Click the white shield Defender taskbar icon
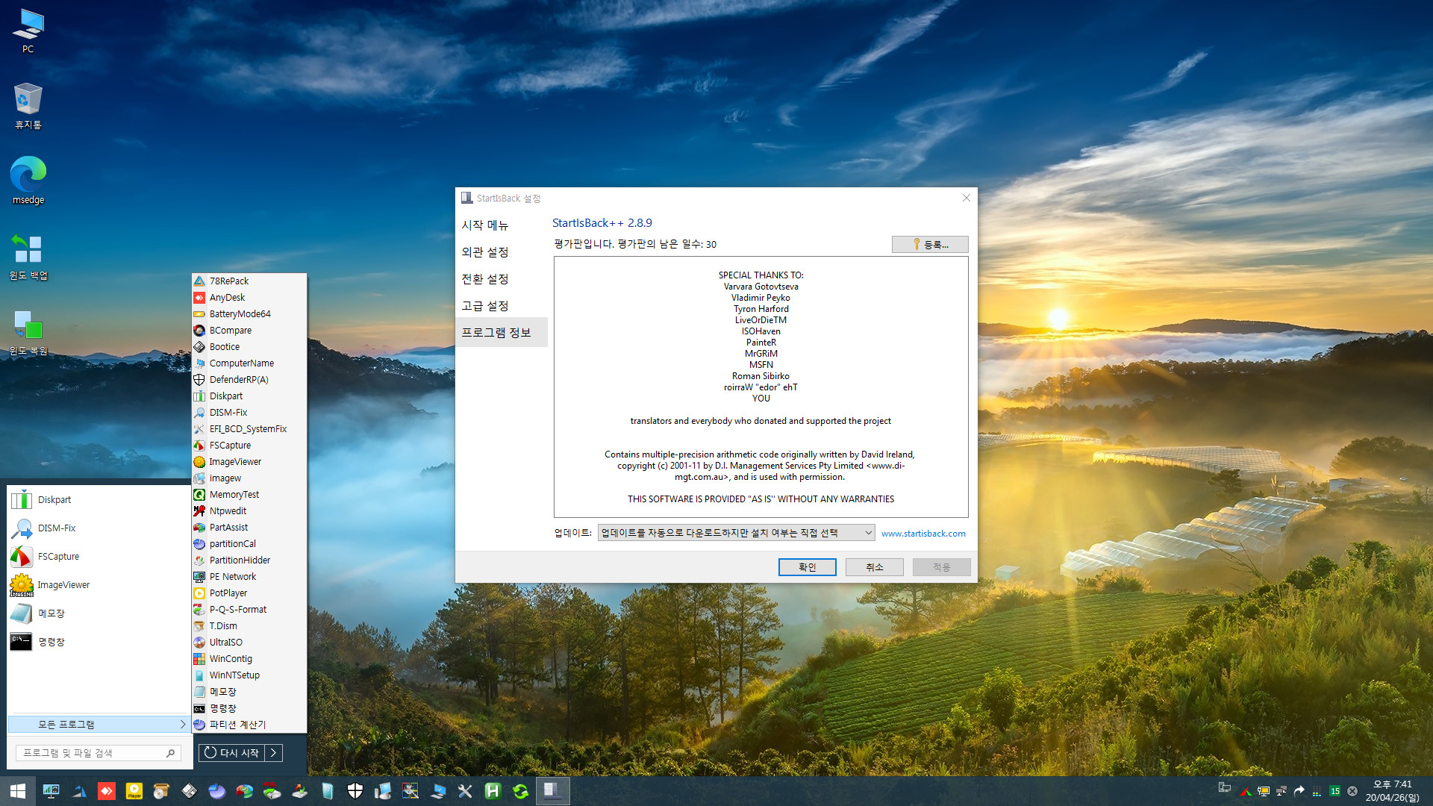 pyautogui.click(x=355, y=791)
